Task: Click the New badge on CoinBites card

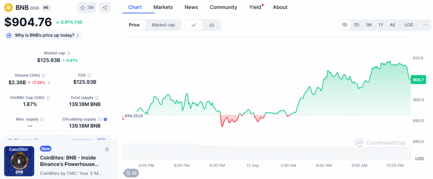Action: [46, 149]
